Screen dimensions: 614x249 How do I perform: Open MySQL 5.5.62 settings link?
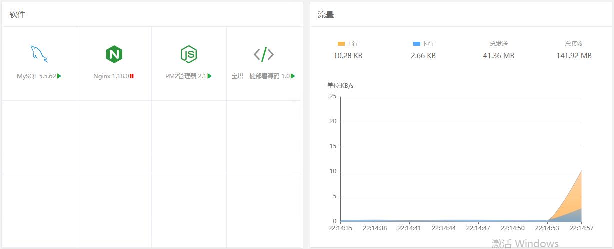click(36, 76)
